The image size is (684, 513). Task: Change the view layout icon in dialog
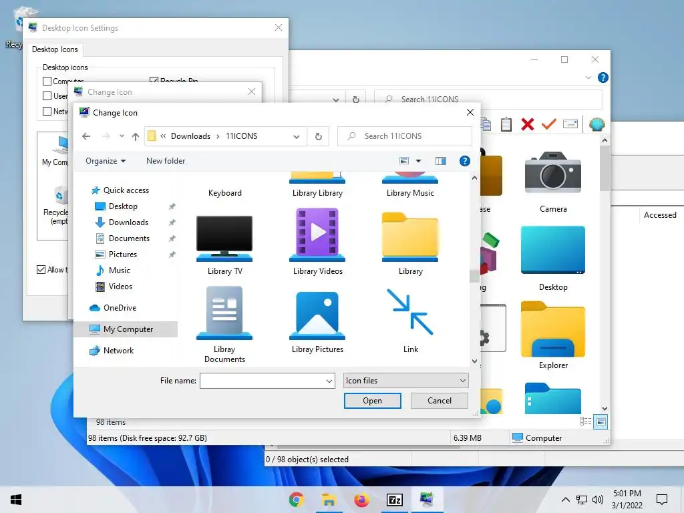click(x=404, y=161)
